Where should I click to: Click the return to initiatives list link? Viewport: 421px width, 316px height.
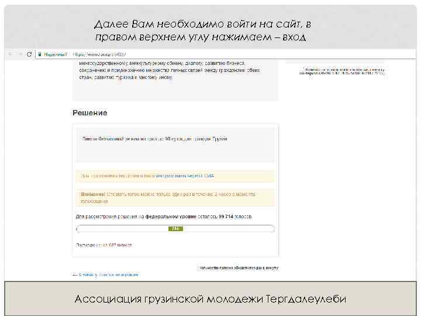(105, 275)
